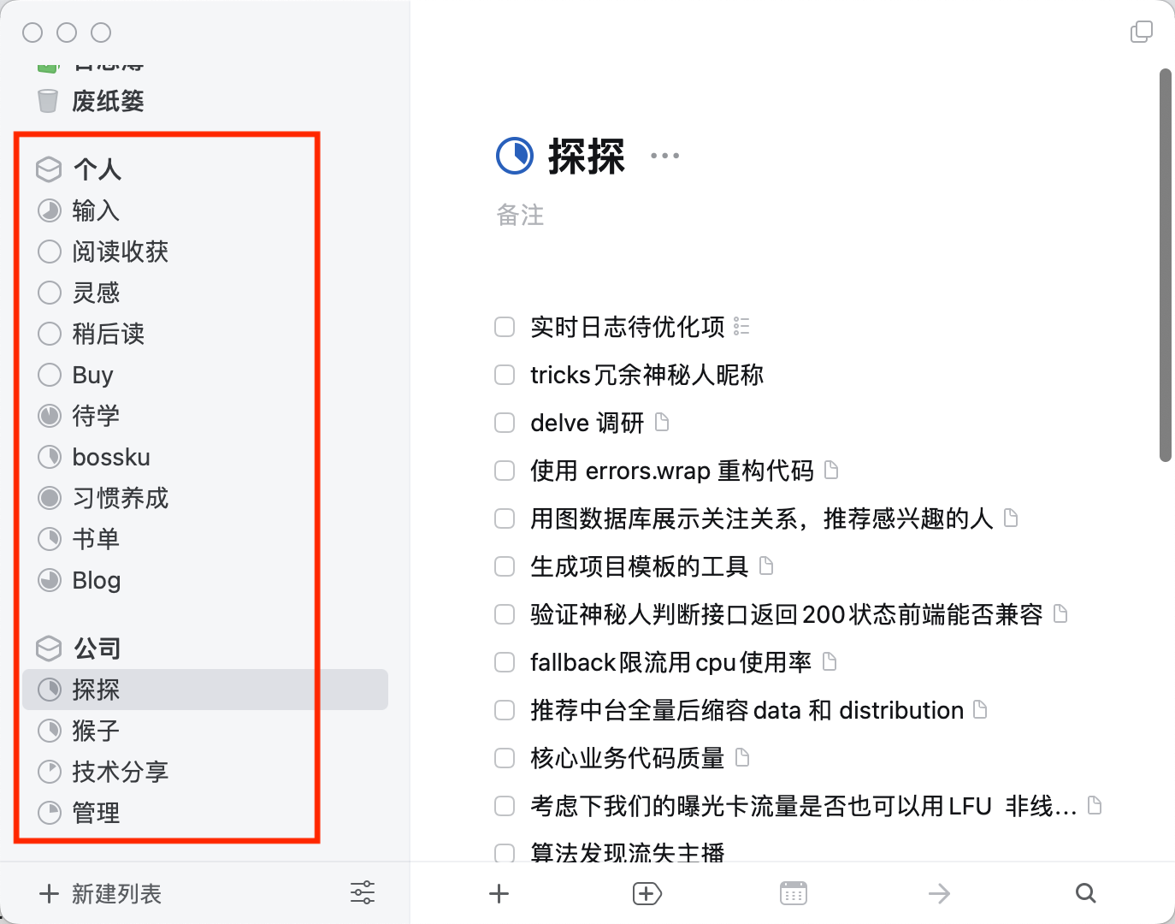Collapse the 公司 area header
This screenshot has height=924, width=1175.
coord(97,649)
